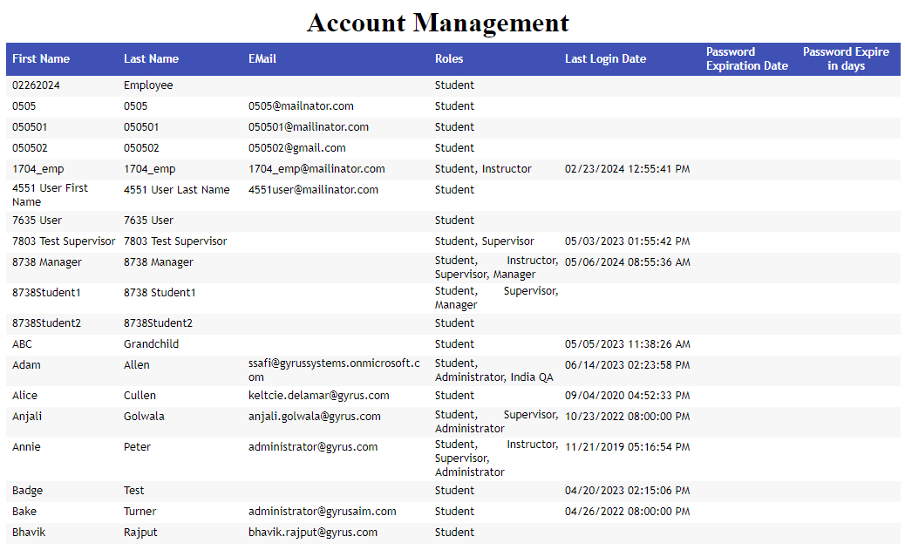Select email 0505@mailnator.com
This screenshot has width=905, height=550.
click(301, 106)
